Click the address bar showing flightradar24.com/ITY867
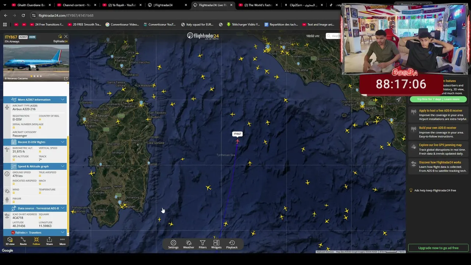This screenshot has width=471, height=265. [184, 15]
